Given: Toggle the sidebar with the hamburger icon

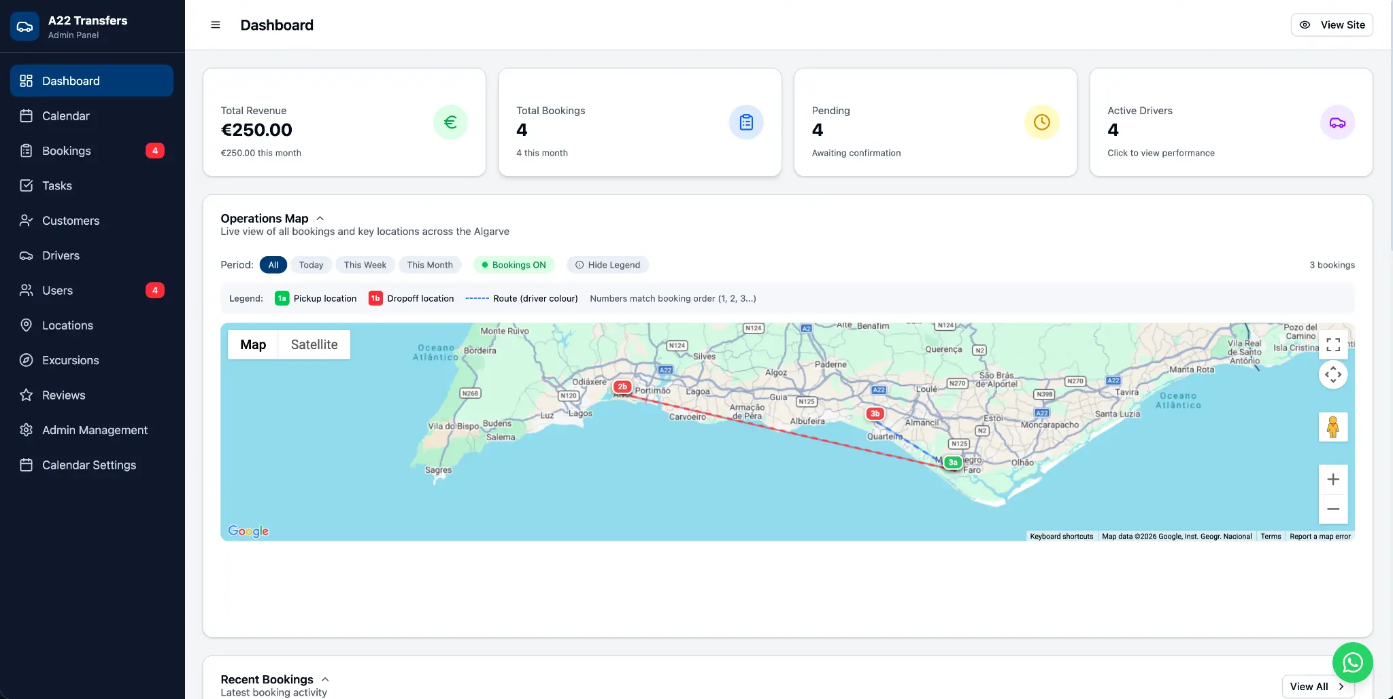Looking at the screenshot, I should pyautogui.click(x=216, y=24).
